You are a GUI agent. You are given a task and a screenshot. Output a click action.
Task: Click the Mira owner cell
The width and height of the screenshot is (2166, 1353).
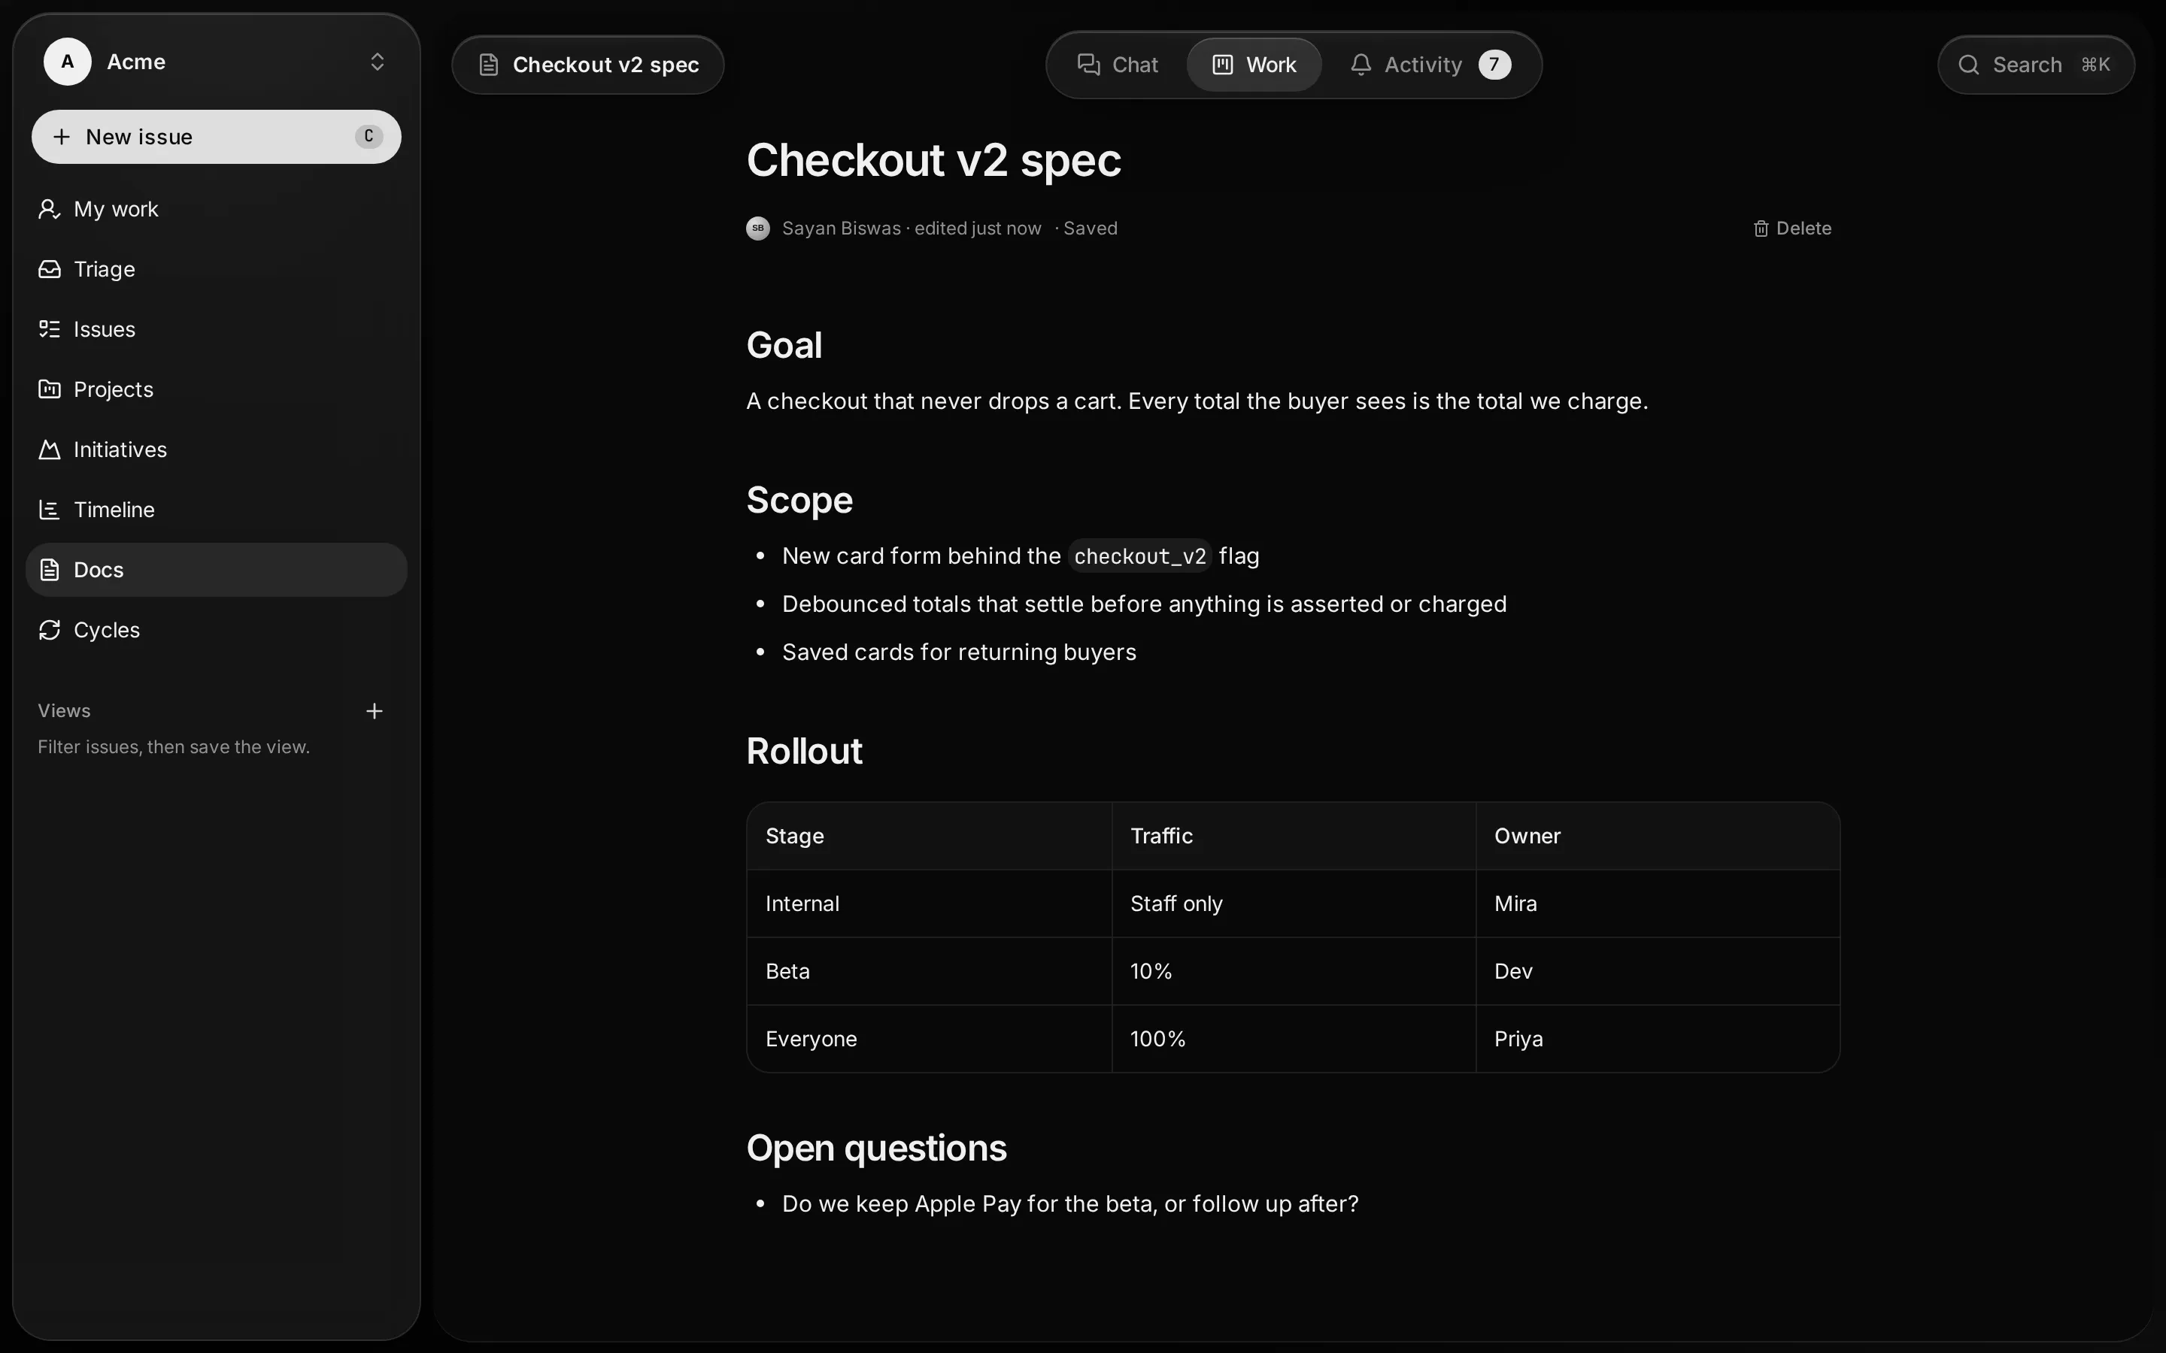(1658, 904)
